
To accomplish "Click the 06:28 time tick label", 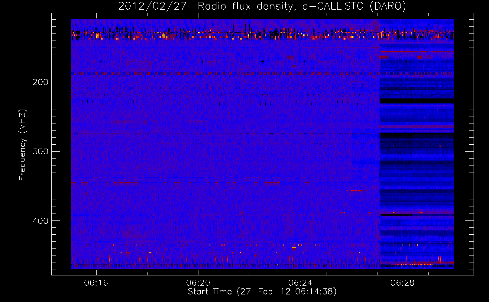I will pyautogui.click(x=402, y=283).
